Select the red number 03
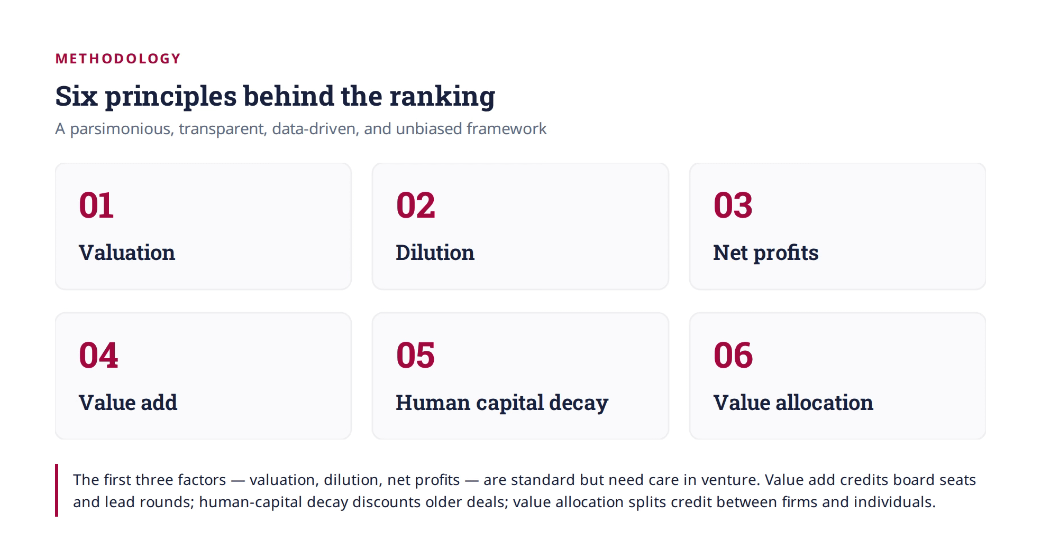 (733, 205)
